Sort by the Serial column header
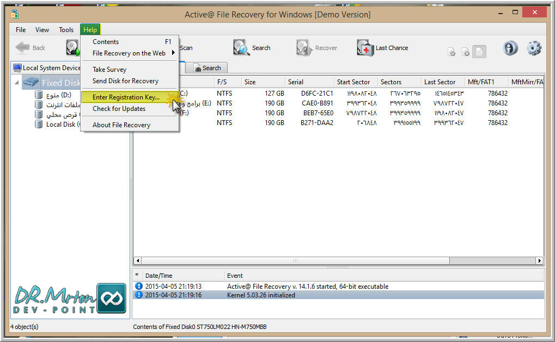This screenshot has width=555, height=342. [x=309, y=82]
